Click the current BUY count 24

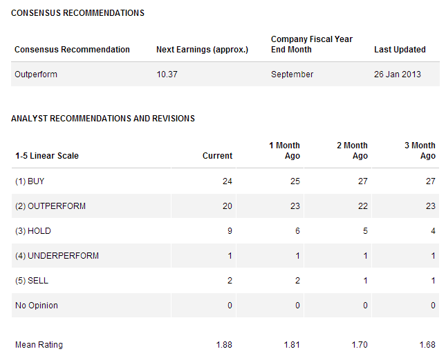click(x=227, y=181)
